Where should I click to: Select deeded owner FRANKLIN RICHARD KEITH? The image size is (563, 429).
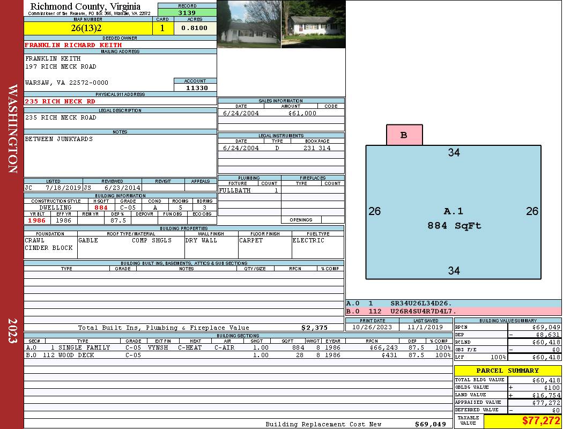[x=73, y=45]
